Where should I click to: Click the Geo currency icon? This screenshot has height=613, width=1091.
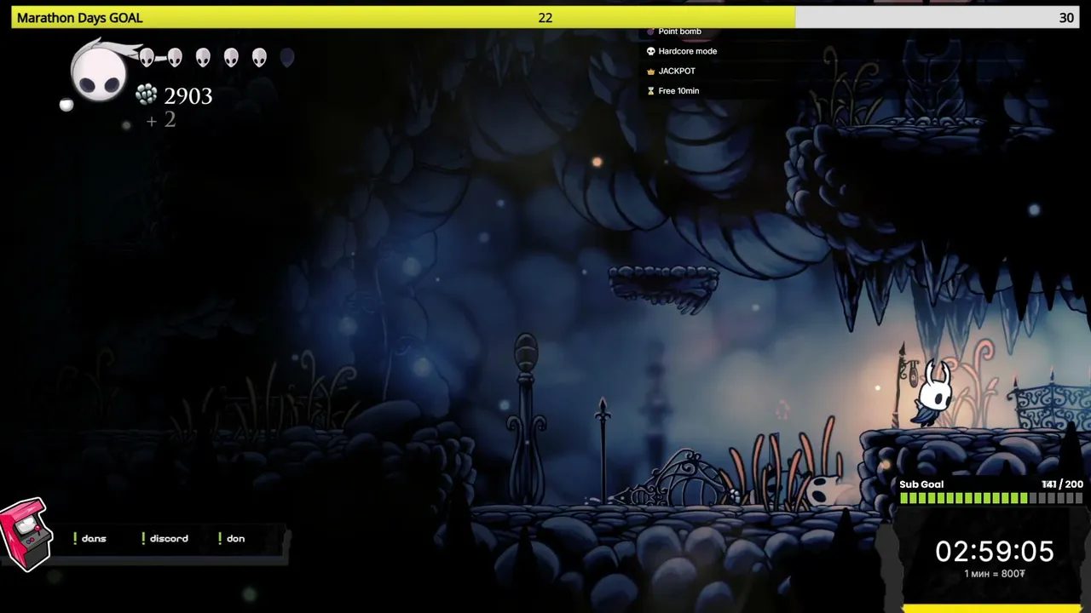[147, 95]
